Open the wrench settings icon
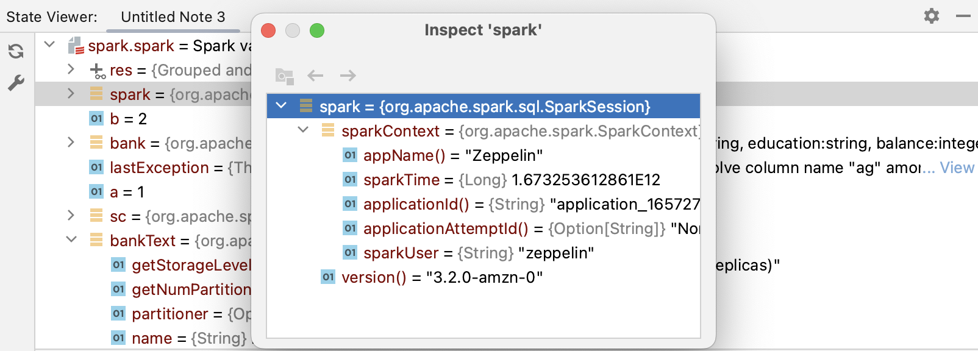The height and width of the screenshot is (351, 978). (x=16, y=83)
